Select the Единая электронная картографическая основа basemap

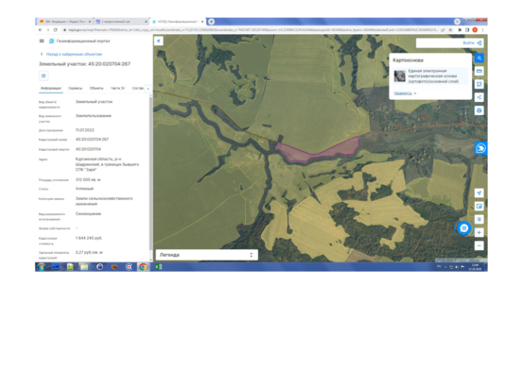click(430, 76)
